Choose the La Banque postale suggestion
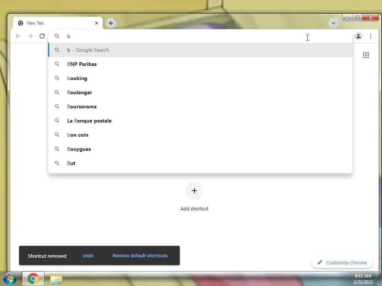Screen dimensions: 382x286 click(x=200, y=121)
